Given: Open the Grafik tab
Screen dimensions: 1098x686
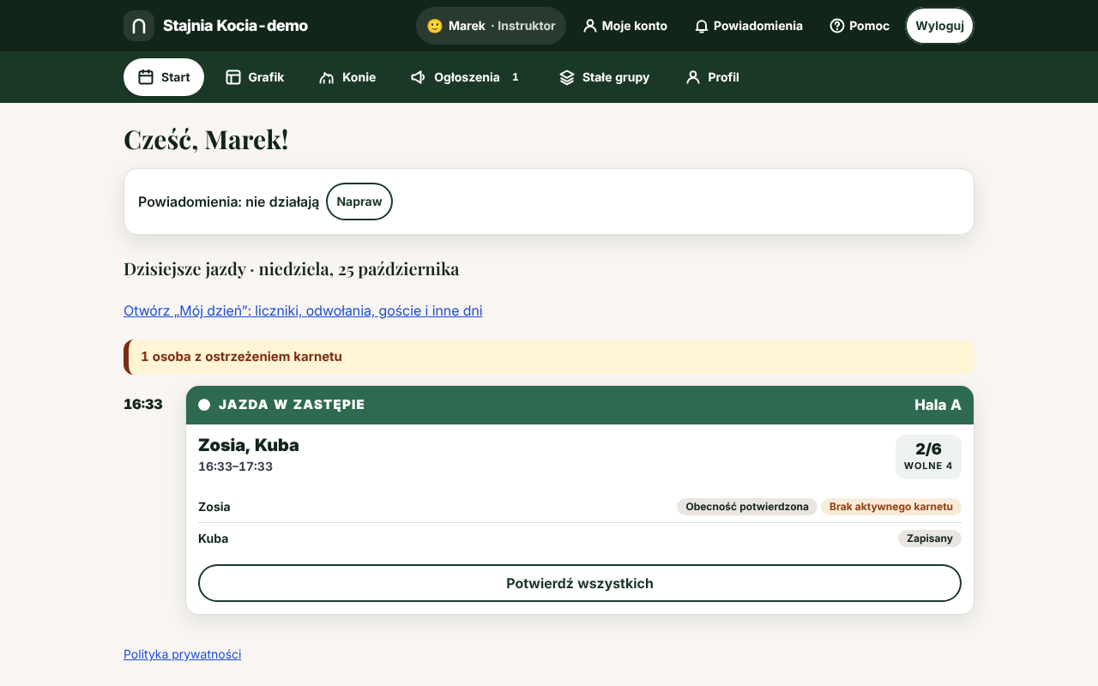Looking at the screenshot, I should 255,77.
